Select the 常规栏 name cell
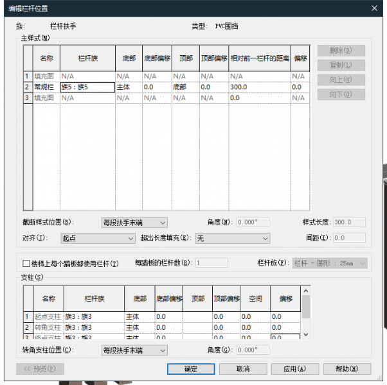 click(x=46, y=87)
